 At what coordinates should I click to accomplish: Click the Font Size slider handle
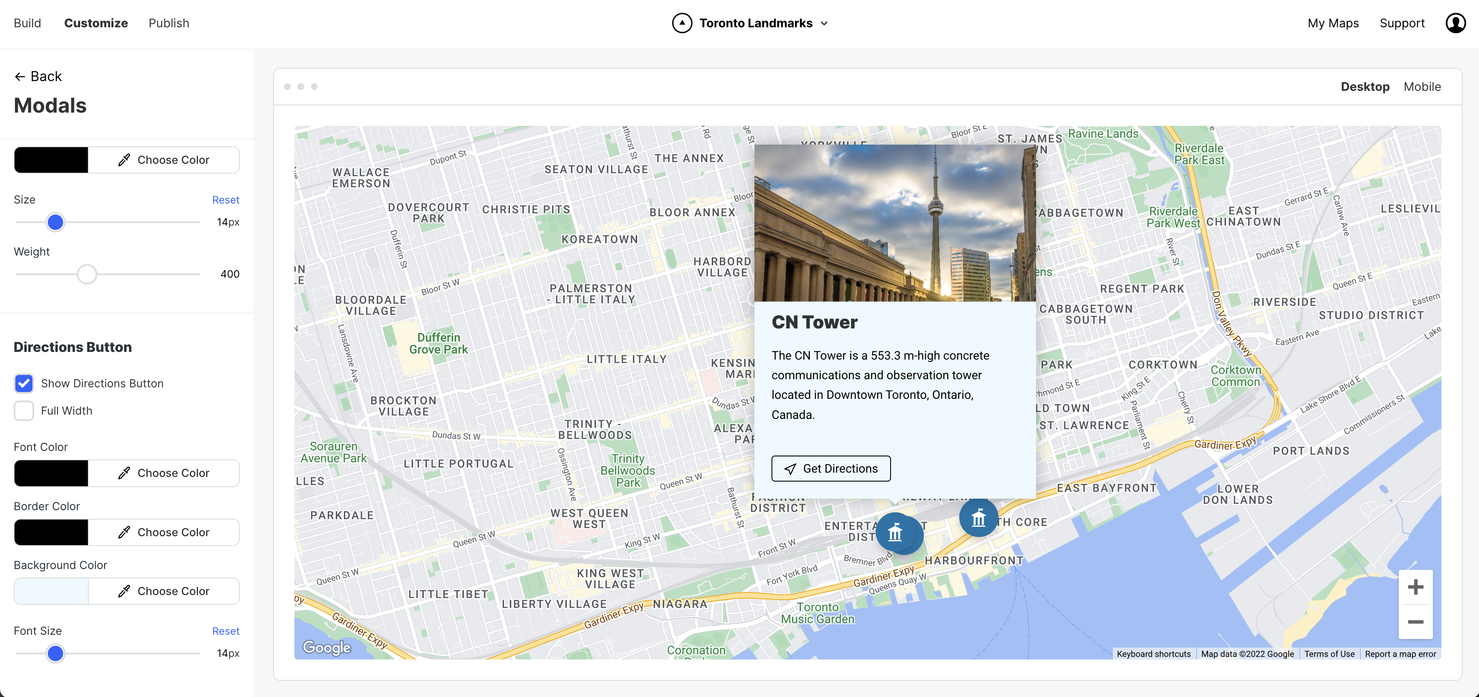pos(55,653)
